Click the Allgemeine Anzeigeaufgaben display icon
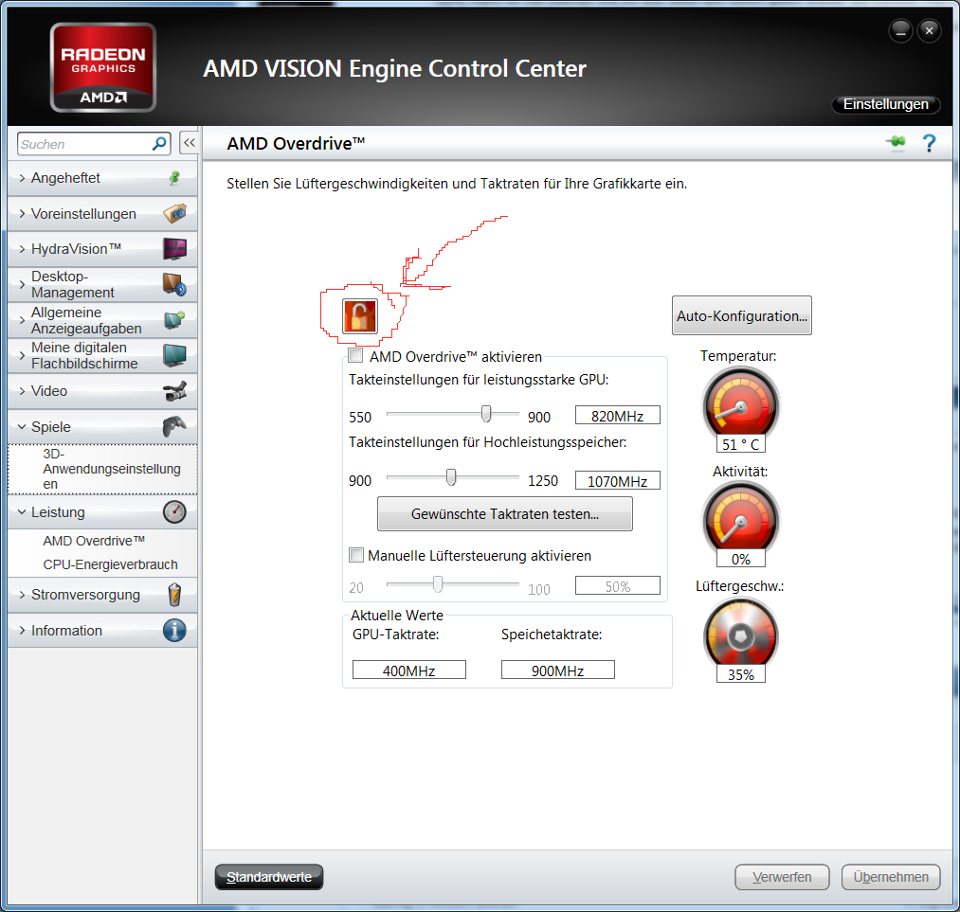The width and height of the screenshot is (960, 912). point(174,319)
